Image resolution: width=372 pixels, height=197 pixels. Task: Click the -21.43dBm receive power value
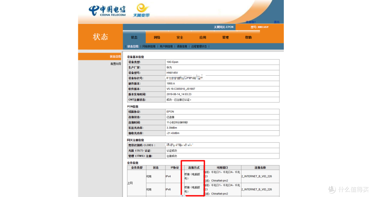click(x=173, y=133)
